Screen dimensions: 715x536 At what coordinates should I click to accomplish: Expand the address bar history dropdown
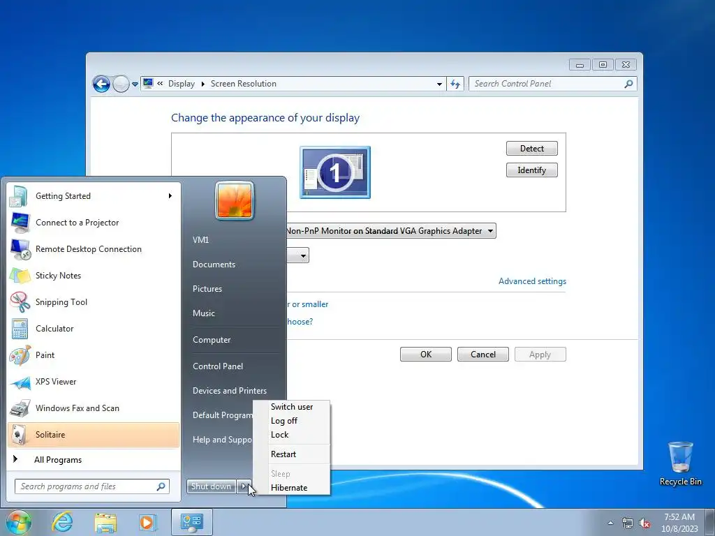[439, 84]
